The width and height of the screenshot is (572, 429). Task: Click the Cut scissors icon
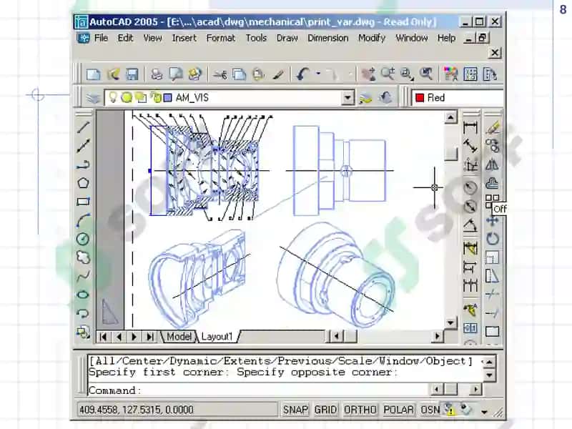(x=220, y=74)
